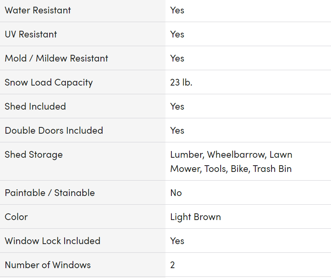
Task: Click the Double Doors Included label
Action: click(54, 131)
